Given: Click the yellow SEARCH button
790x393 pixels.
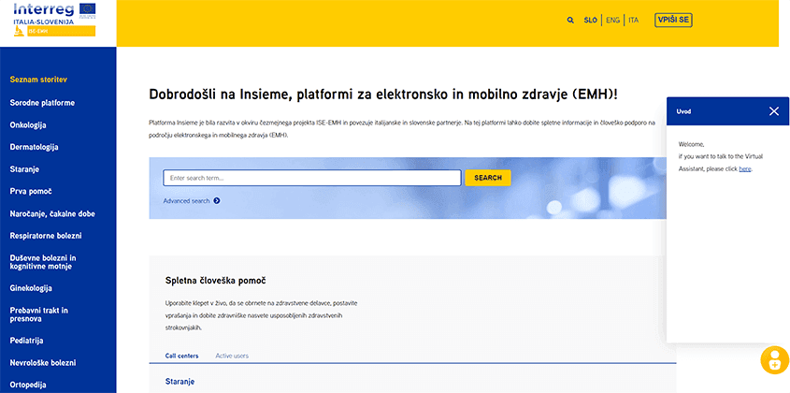Looking at the screenshot, I should [488, 178].
